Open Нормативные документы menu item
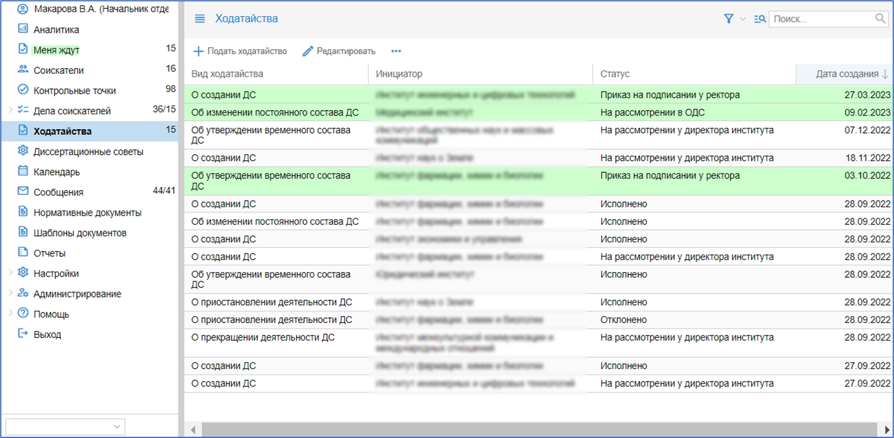This screenshot has width=894, height=438. coord(87,212)
